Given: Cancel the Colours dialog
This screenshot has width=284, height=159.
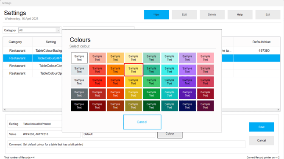Looking at the screenshot, I should coord(142,122).
